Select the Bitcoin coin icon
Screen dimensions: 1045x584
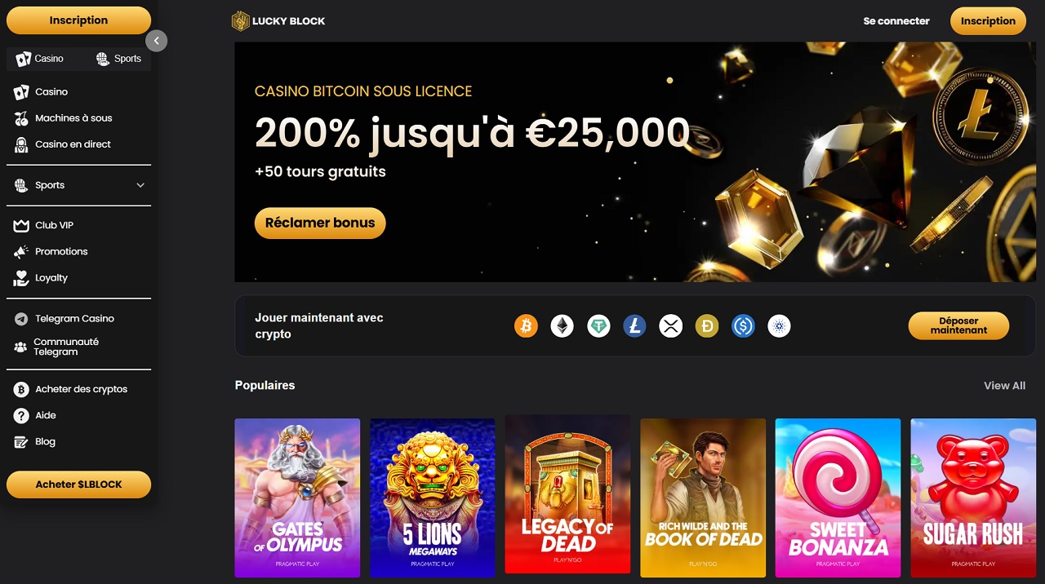click(x=526, y=326)
